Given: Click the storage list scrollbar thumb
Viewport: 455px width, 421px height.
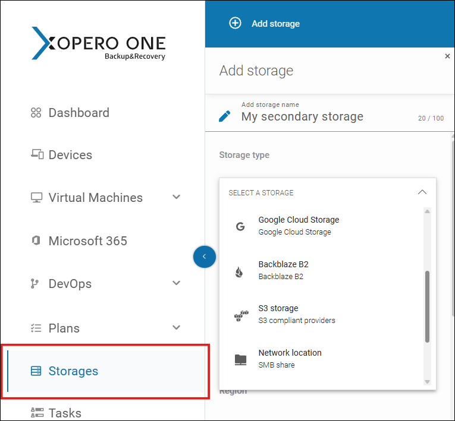Looking at the screenshot, I should [427, 306].
